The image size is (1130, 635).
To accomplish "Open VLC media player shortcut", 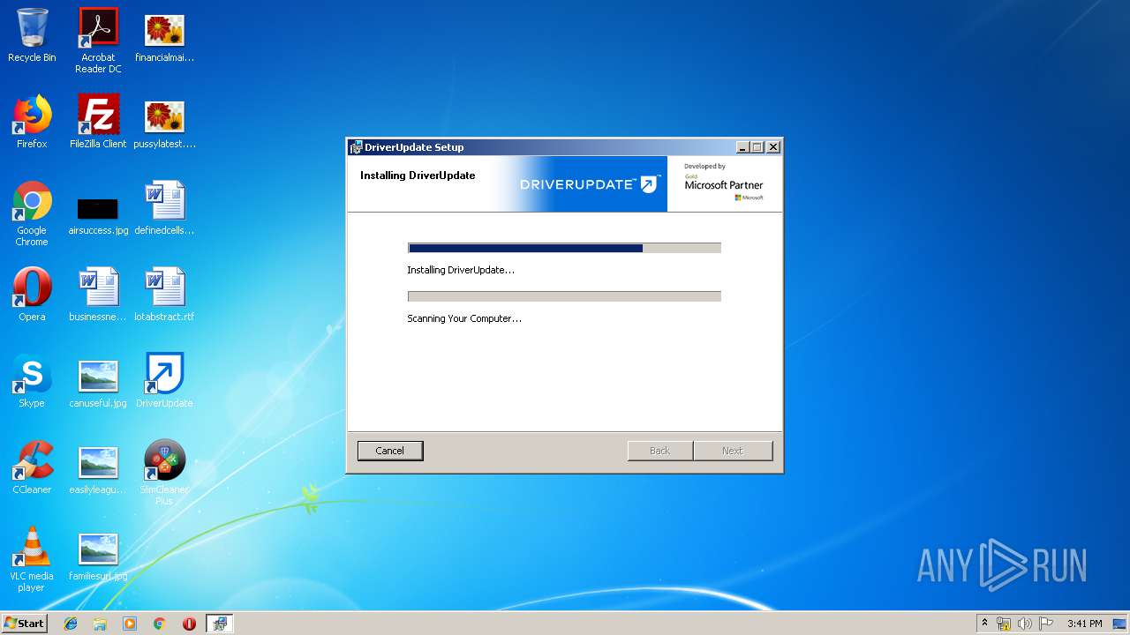I will [x=32, y=559].
